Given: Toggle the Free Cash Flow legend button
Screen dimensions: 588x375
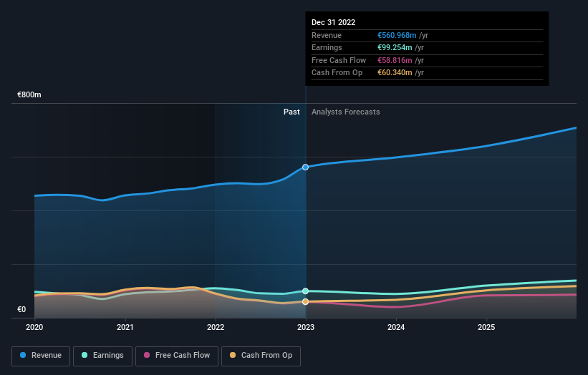Looking at the screenshot, I should tap(177, 356).
